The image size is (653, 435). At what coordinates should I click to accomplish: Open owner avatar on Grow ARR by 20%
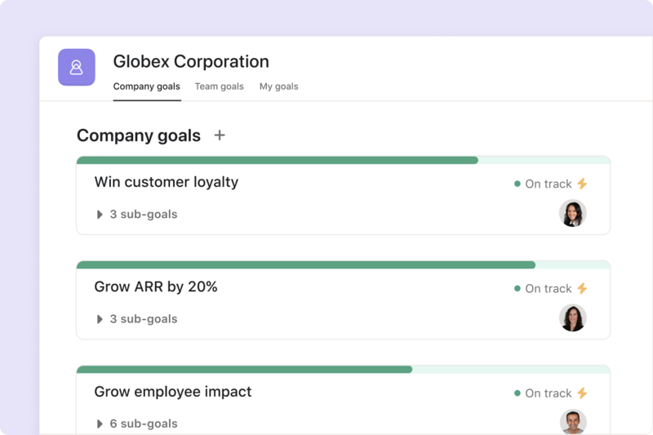(x=573, y=318)
